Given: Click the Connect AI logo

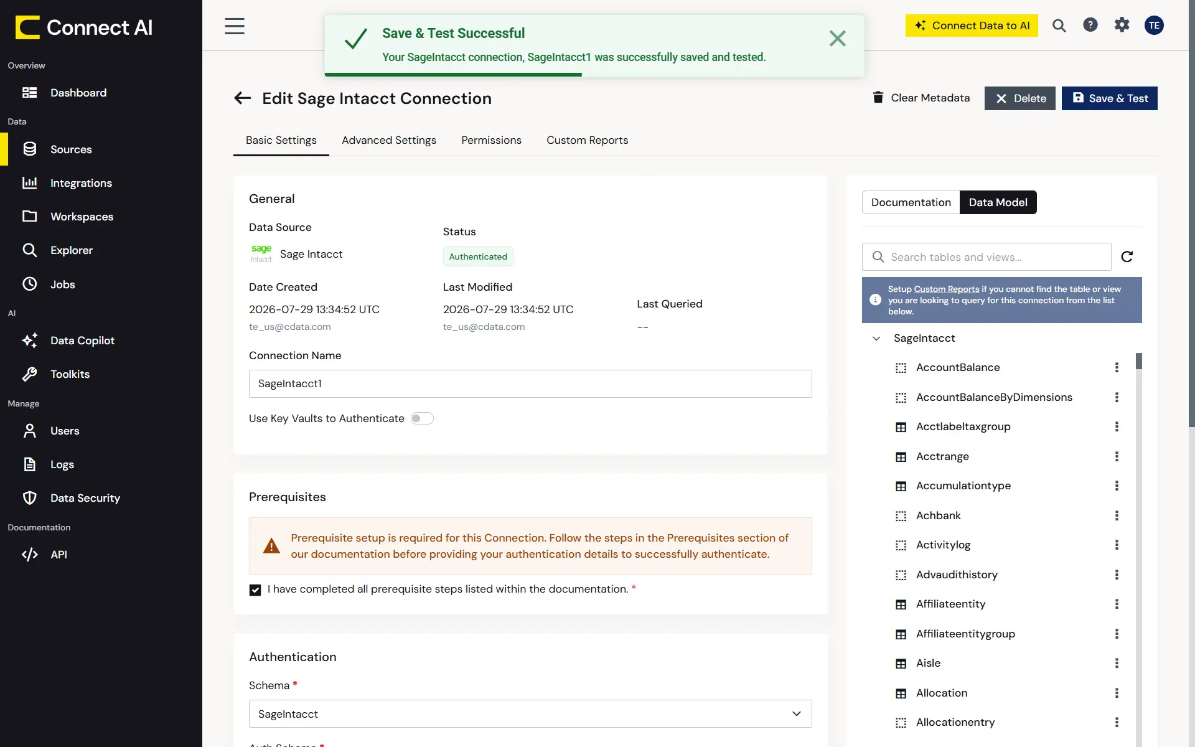Looking at the screenshot, I should [84, 27].
